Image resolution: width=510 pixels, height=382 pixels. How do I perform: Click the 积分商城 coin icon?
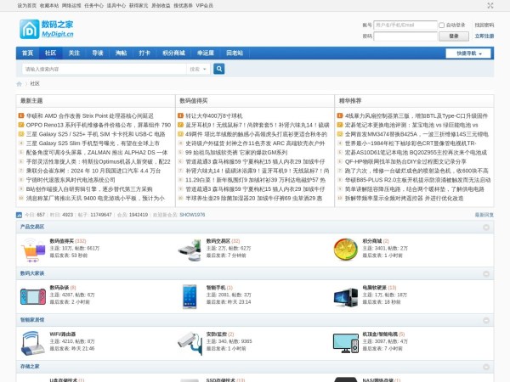coord(346,249)
